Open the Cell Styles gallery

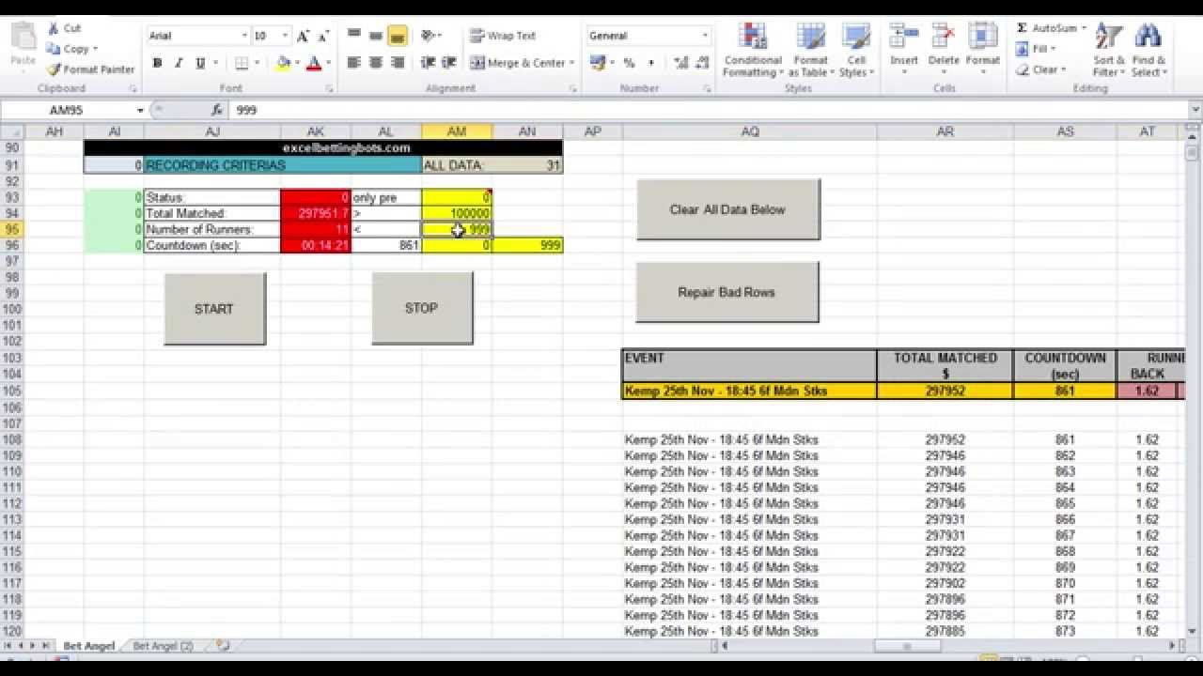coord(854,51)
